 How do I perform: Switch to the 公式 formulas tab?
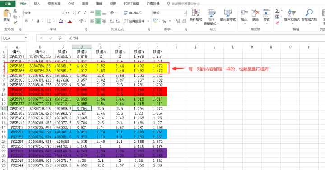click(x=71, y=4)
